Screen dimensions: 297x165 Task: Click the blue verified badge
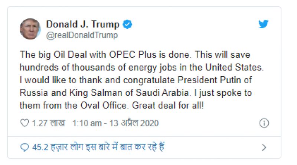coord(128,25)
